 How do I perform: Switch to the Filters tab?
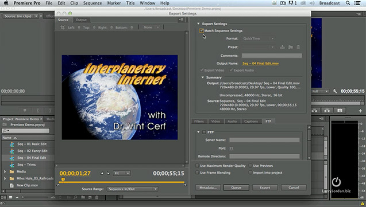point(199,122)
